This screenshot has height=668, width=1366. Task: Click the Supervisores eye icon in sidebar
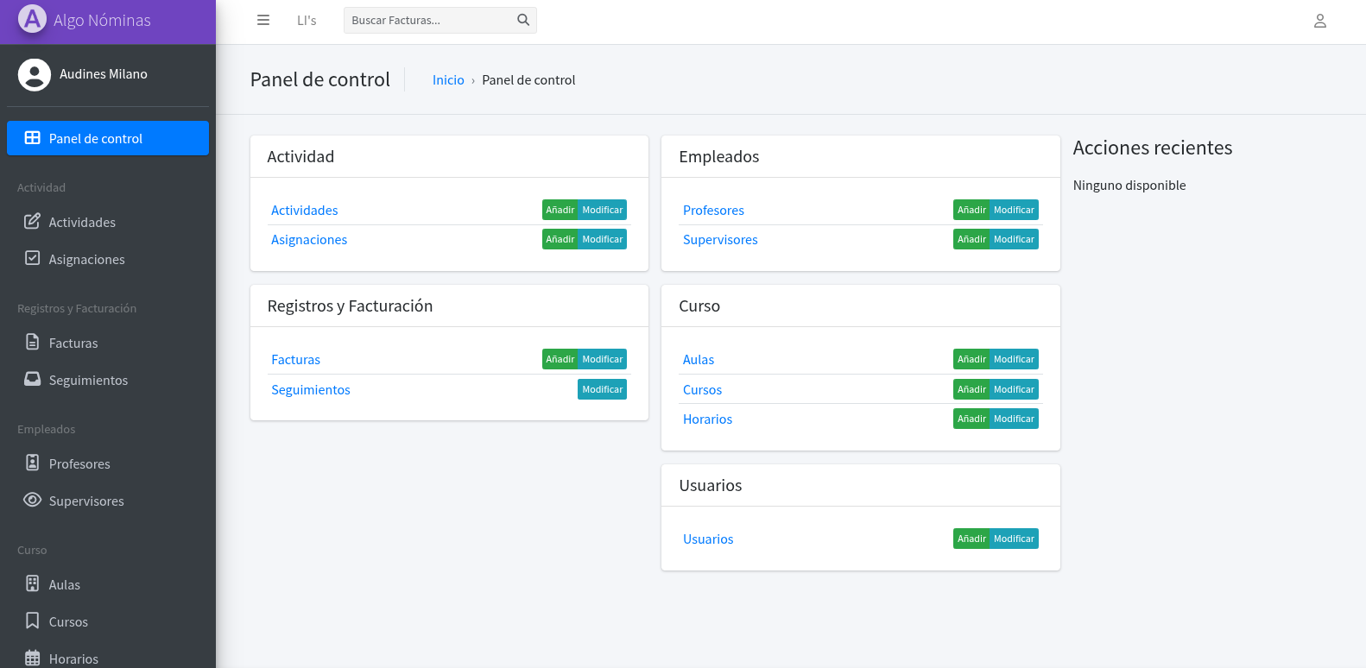[x=32, y=500]
